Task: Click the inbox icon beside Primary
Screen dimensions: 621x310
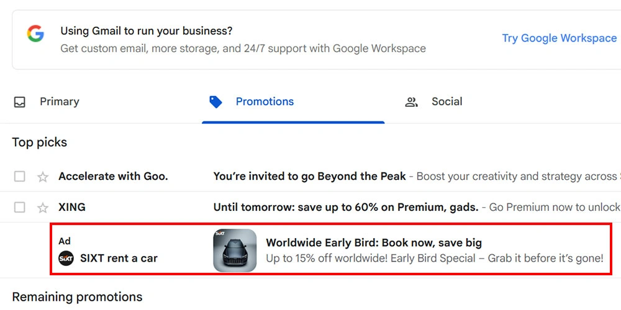Action: (20, 102)
